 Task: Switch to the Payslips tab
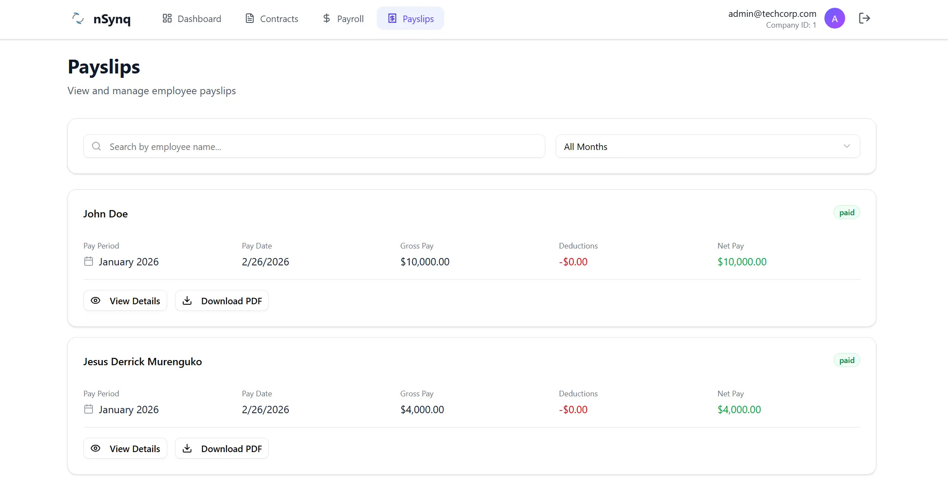coord(410,18)
